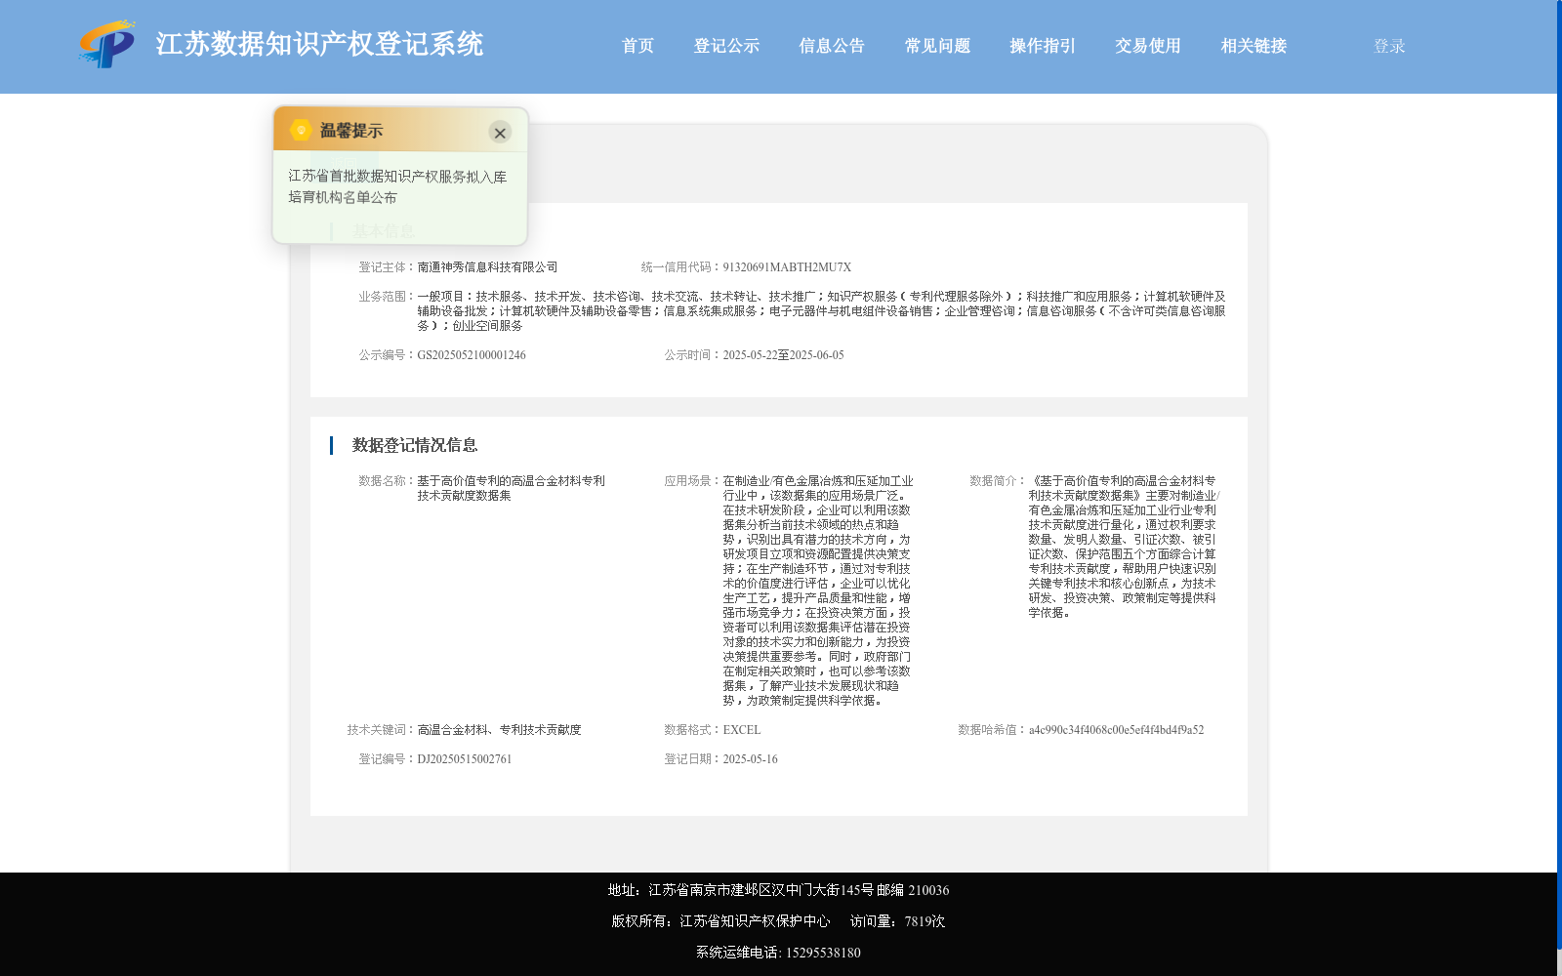The height and width of the screenshot is (976, 1562).
Task: Select hash value a4c990c34f4068c00e5ef4f4bd4f9a52
Action: tap(1116, 730)
